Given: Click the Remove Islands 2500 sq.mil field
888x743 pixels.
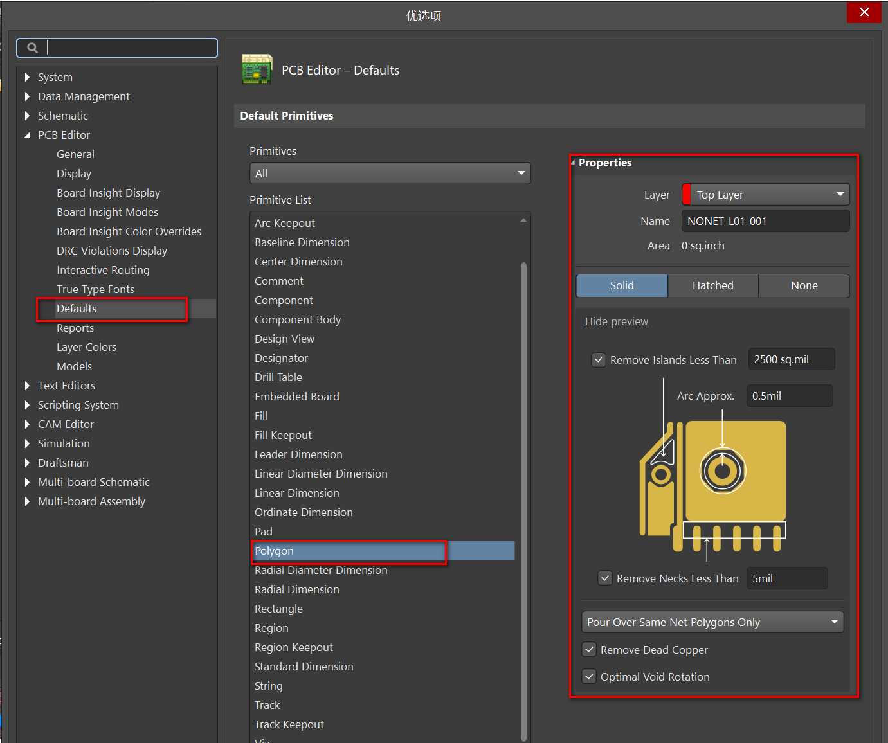Looking at the screenshot, I should [x=792, y=359].
